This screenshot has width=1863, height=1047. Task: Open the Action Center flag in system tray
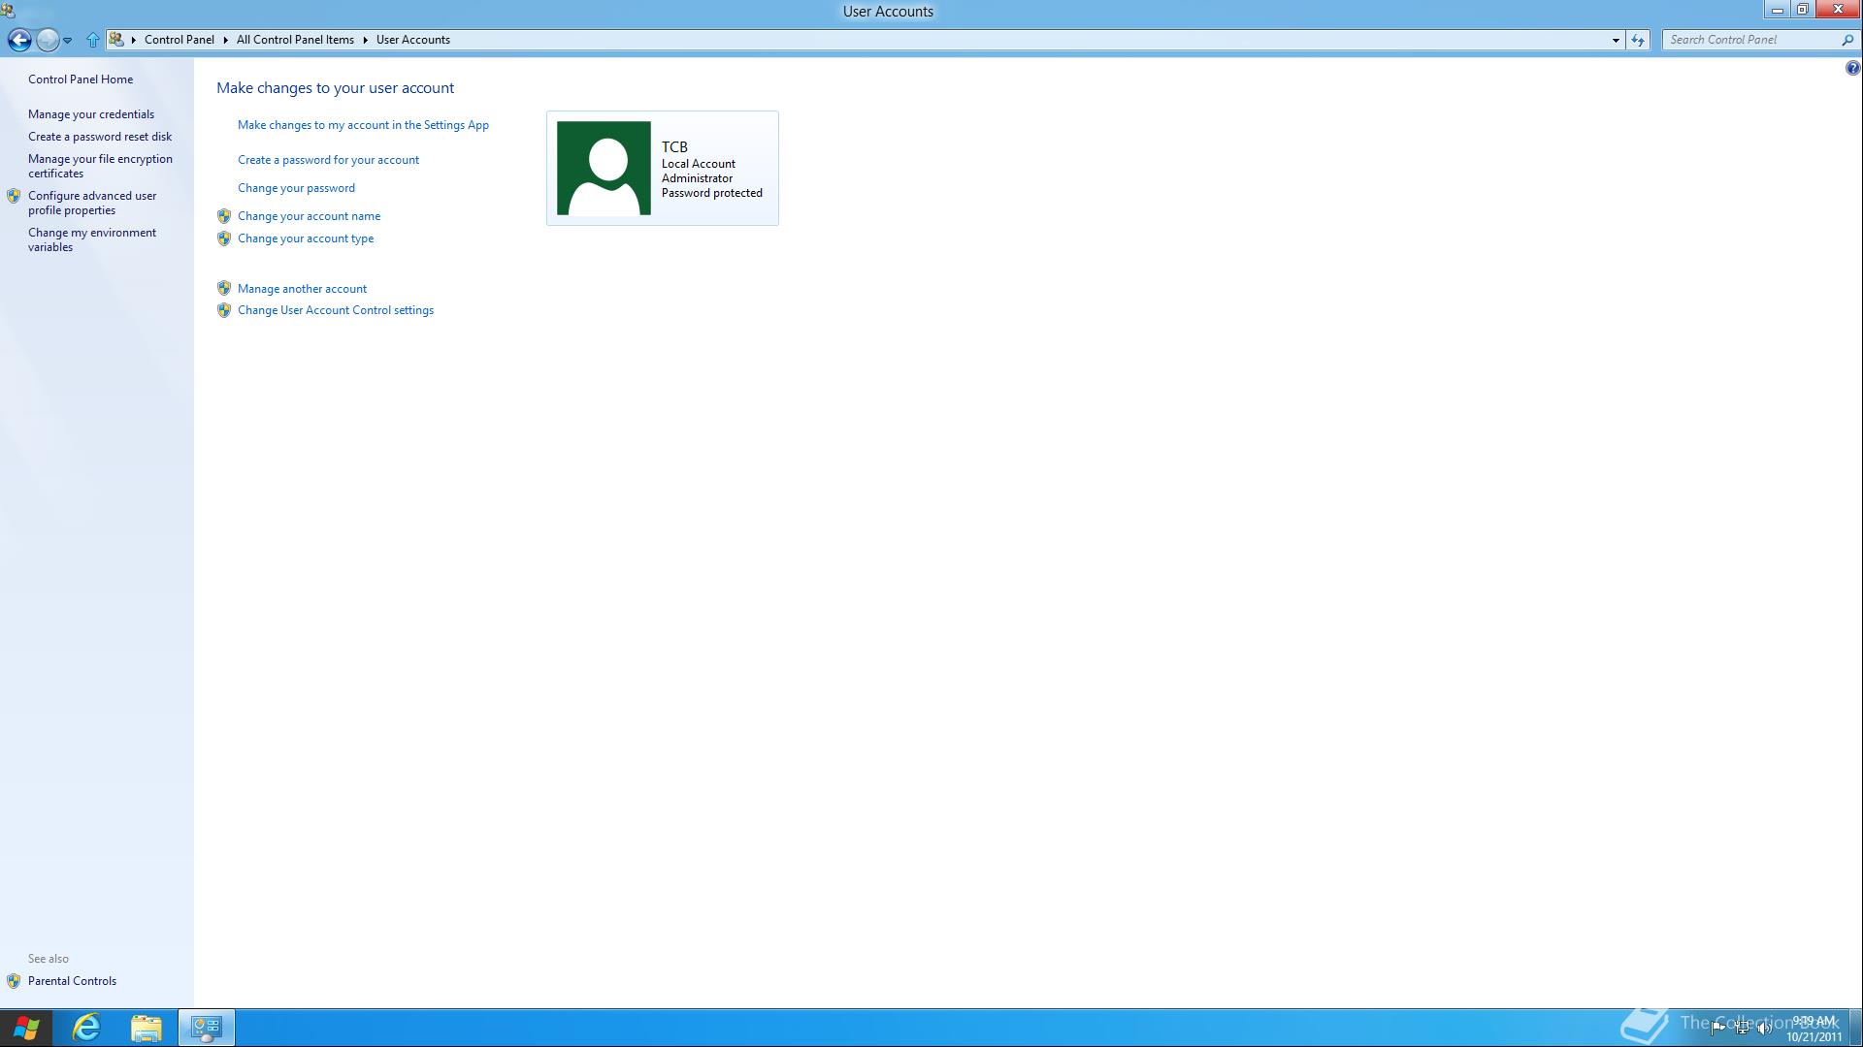(x=1718, y=1029)
